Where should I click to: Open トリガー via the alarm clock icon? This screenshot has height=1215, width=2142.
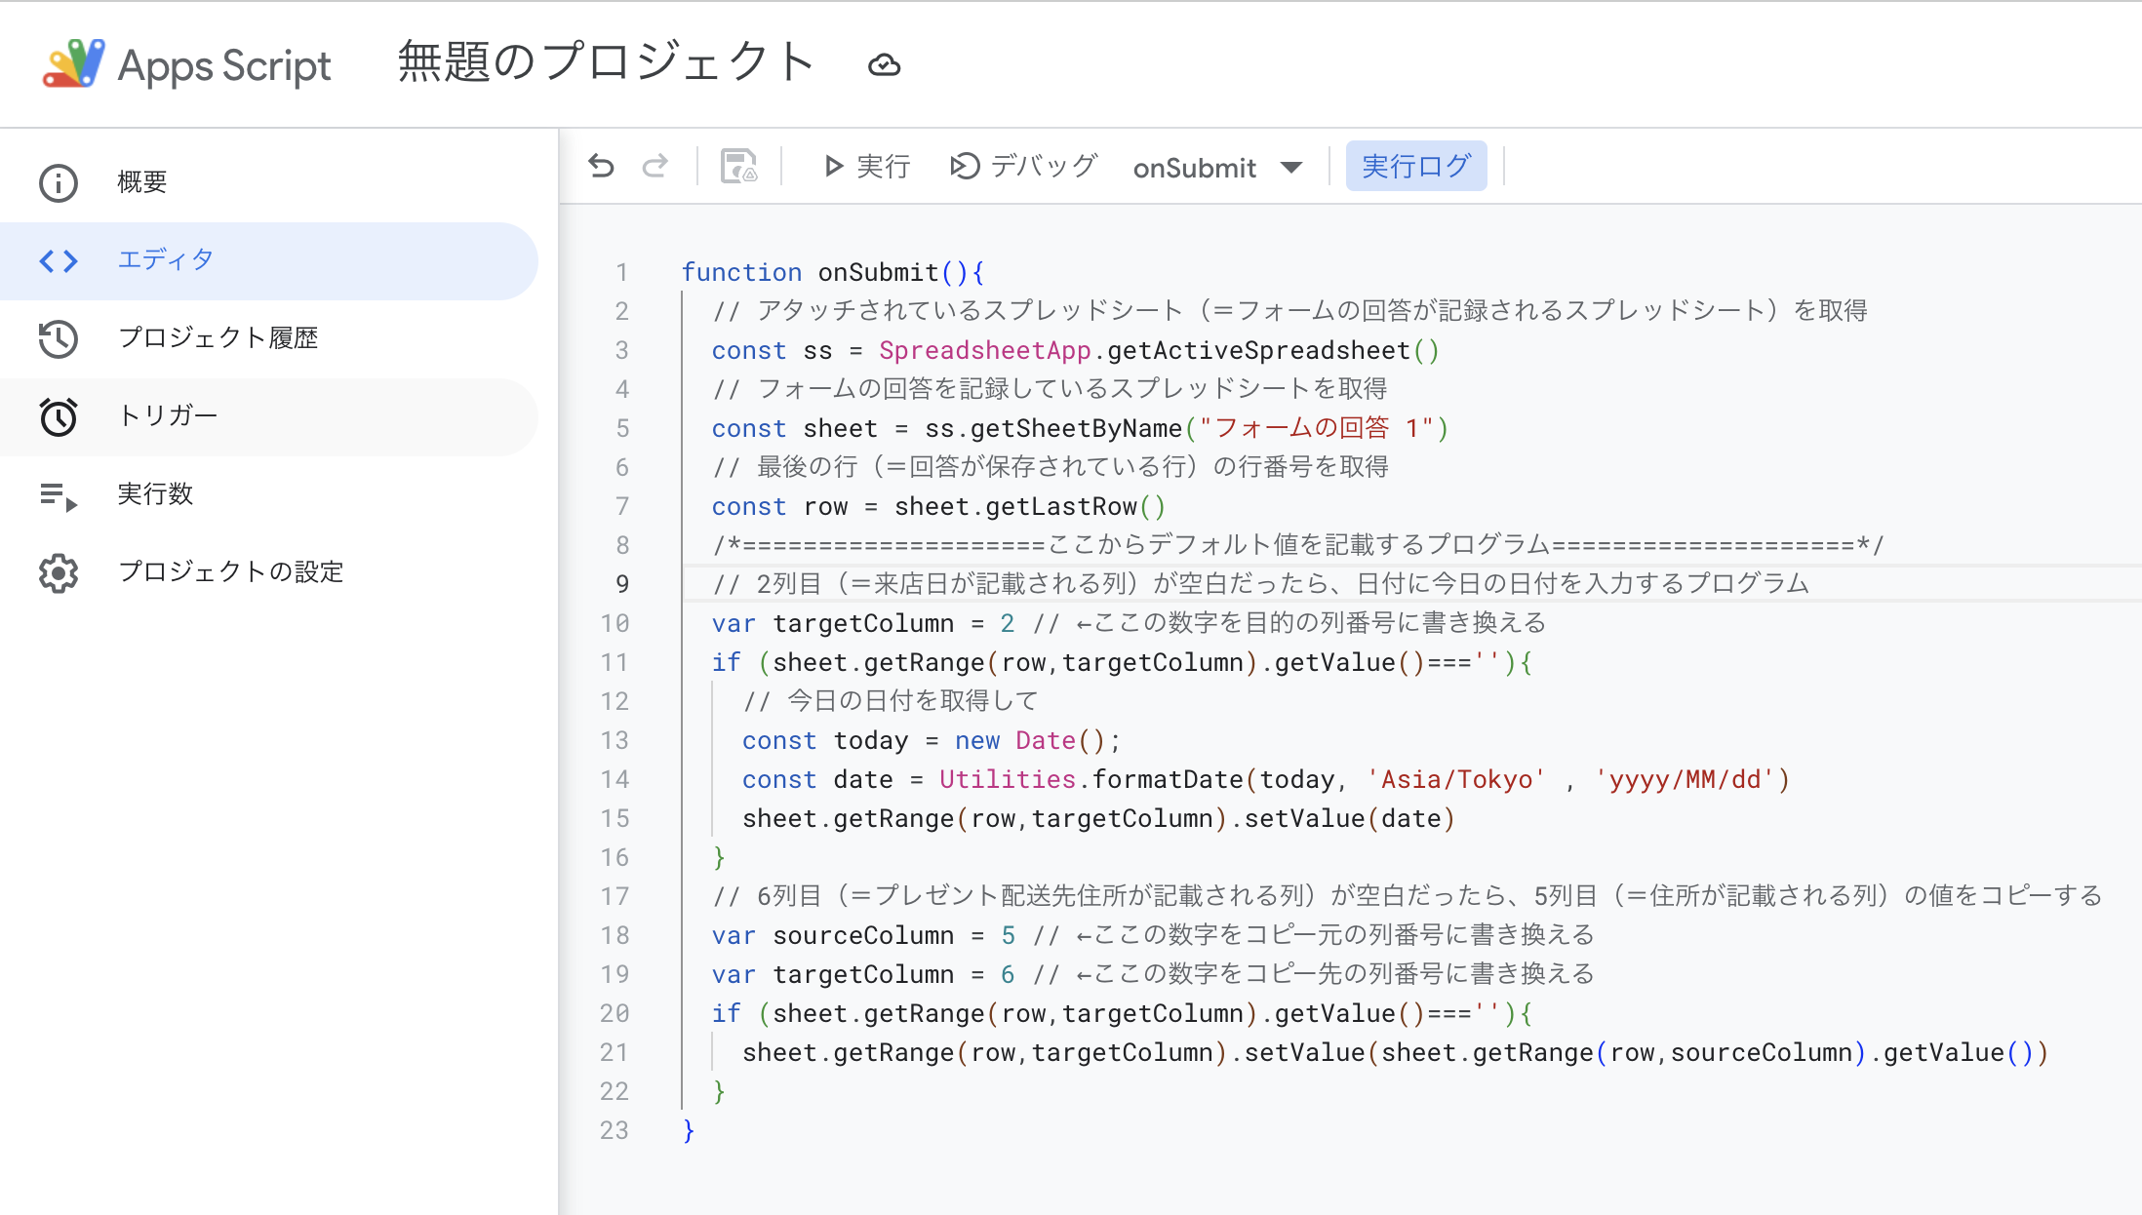pyautogui.click(x=59, y=416)
